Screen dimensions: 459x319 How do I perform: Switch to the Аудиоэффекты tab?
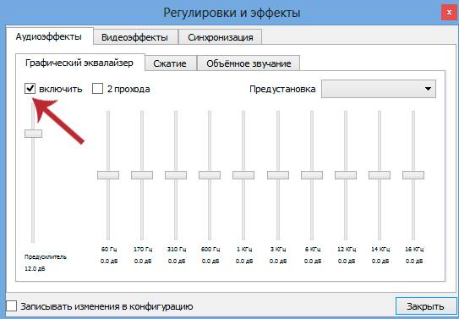[49, 36]
